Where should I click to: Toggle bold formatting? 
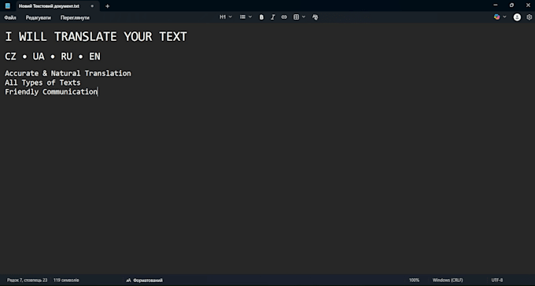(x=261, y=17)
